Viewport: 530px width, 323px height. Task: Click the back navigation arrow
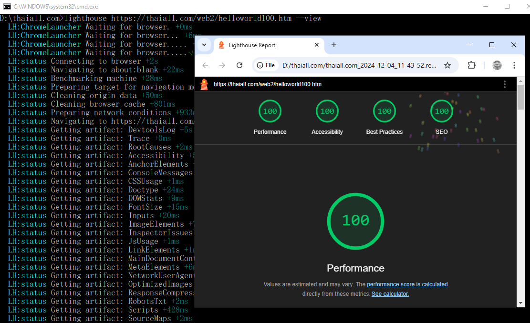[205, 66]
